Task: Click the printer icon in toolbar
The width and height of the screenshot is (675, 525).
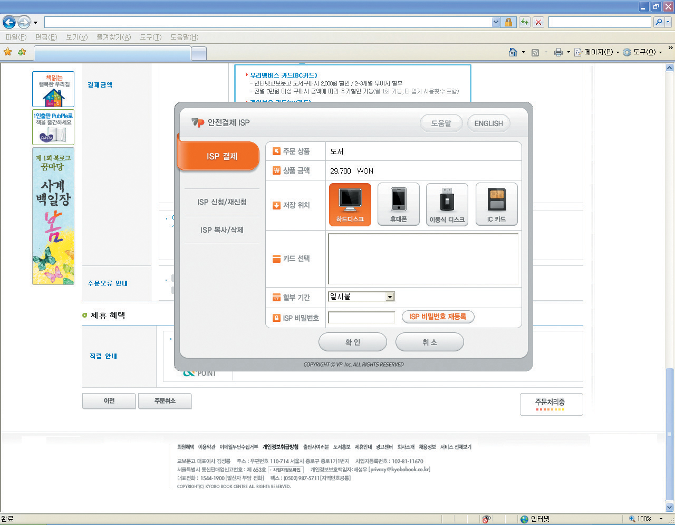Action: 558,52
